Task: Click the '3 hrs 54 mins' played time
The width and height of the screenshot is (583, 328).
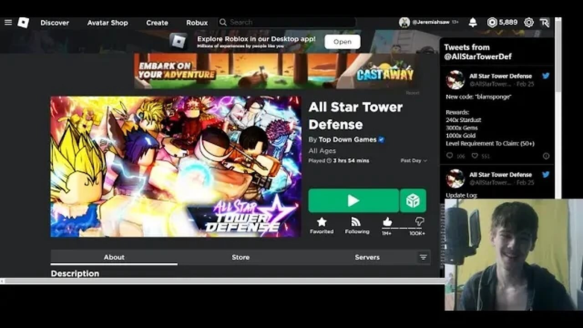Action: coord(351,161)
